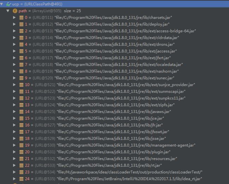Expand element 23 classLoaderTest entry
The width and height of the screenshot is (229, 184).
click(14, 172)
